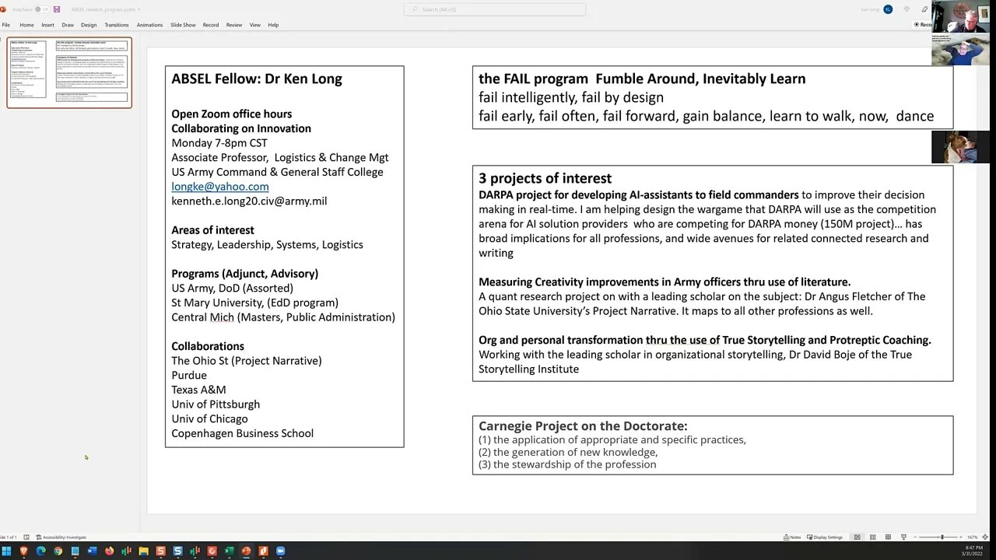Viewport: 996px width, 560px height.
Task: Open the ribbon Record tab
Action: pos(211,25)
